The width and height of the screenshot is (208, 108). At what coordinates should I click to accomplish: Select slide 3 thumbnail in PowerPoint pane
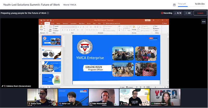coord(51,67)
